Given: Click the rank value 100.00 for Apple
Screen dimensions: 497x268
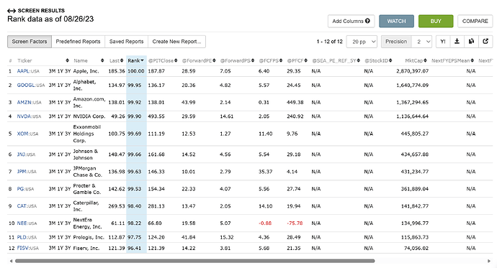Looking at the screenshot, I should [x=136, y=71].
